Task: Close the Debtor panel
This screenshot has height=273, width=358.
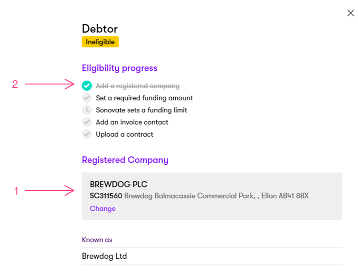Action: click(x=350, y=13)
